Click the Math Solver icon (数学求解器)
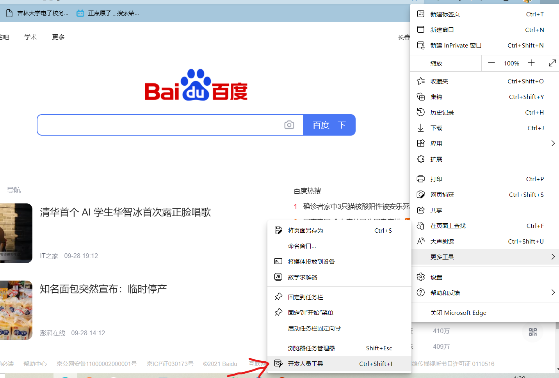The width and height of the screenshot is (559, 378). [x=278, y=277]
